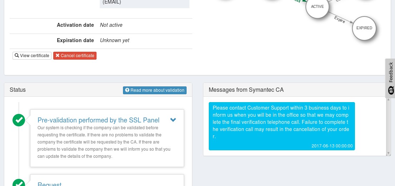This screenshot has width=395, height=186.
Task: Click the View certificate button
Action: coord(32,56)
